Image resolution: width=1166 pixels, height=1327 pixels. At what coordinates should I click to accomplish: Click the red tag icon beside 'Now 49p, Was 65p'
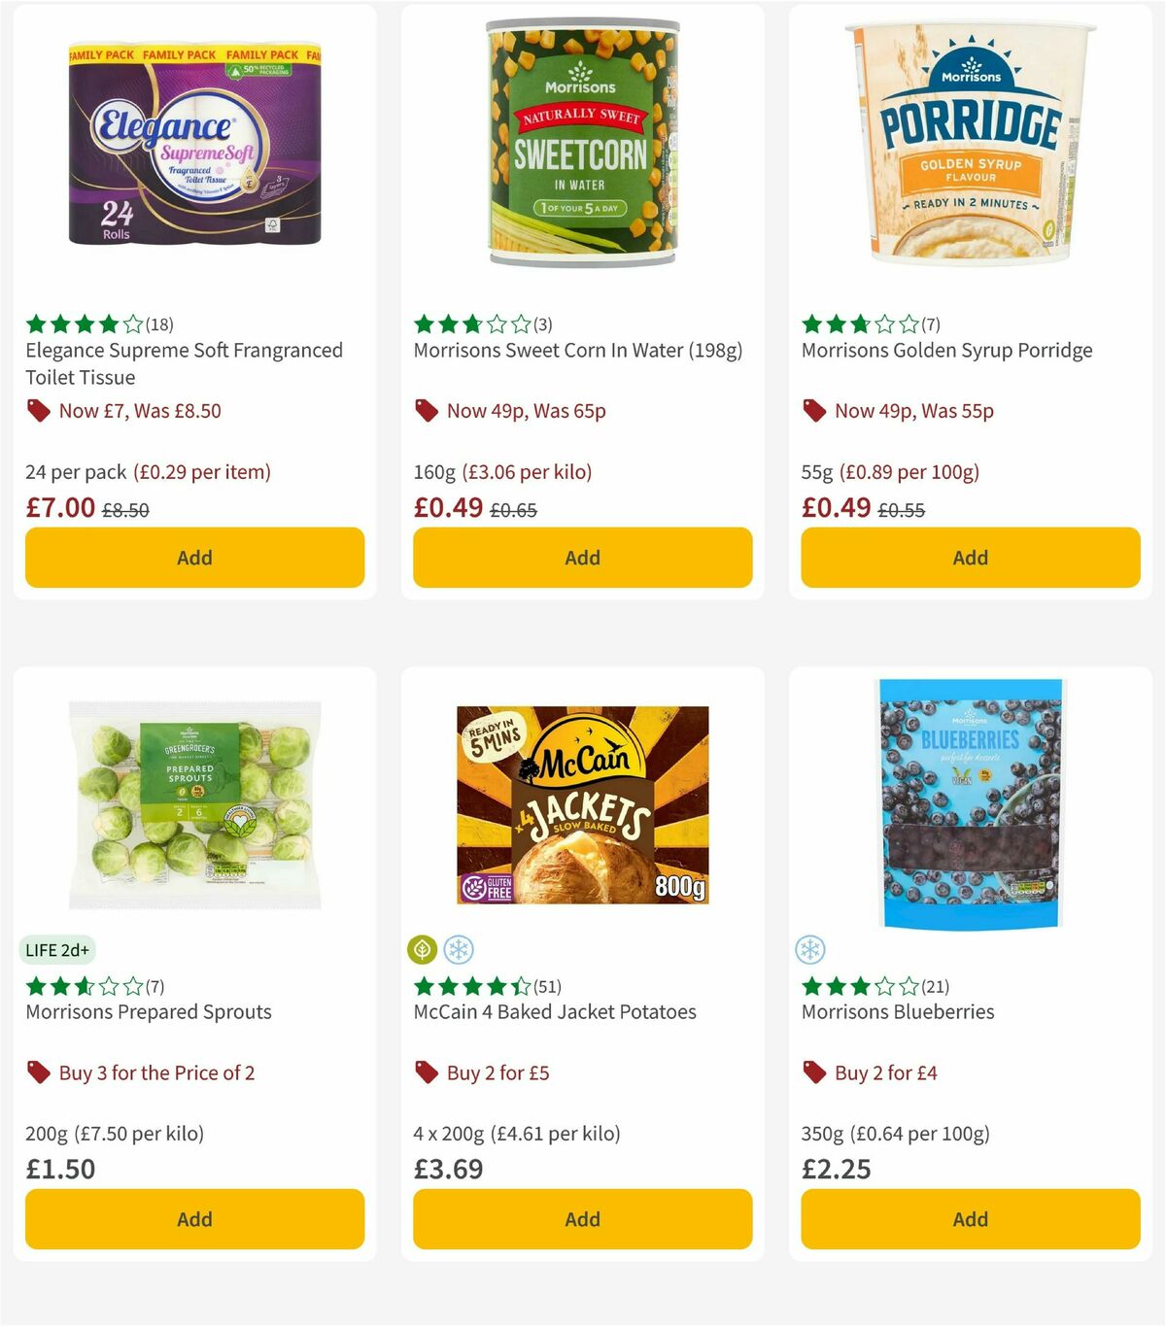(426, 411)
